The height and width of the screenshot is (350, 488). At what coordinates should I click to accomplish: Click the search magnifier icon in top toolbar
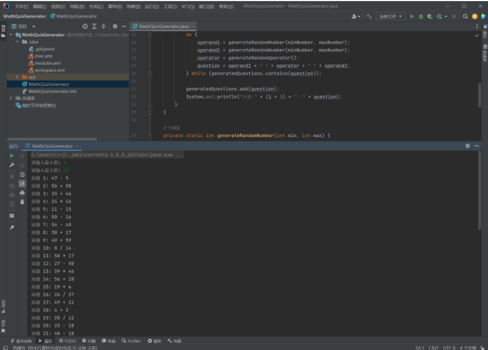[465, 16]
